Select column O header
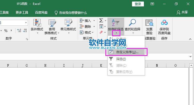Viewport: 194px width, 105px height. pos(175,65)
